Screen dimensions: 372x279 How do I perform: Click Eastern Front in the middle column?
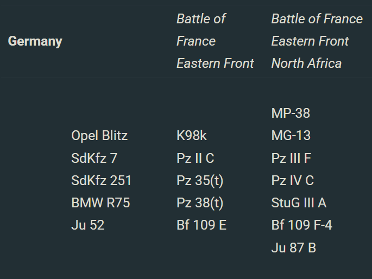tap(215, 64)
